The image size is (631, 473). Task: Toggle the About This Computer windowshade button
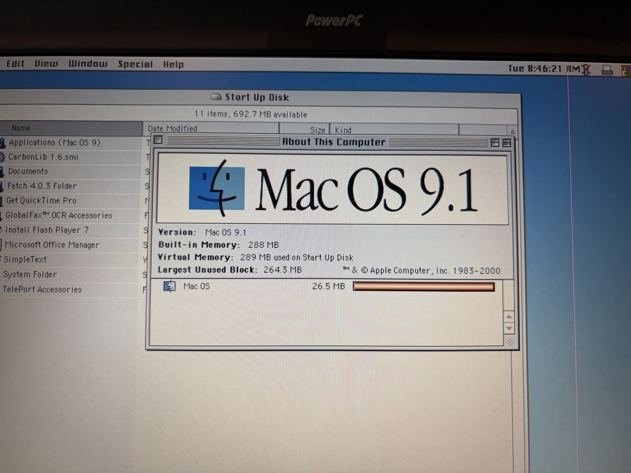tap(507, 143)
